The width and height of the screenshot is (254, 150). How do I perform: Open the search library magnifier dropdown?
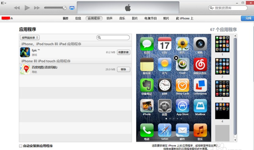(212, 8)
